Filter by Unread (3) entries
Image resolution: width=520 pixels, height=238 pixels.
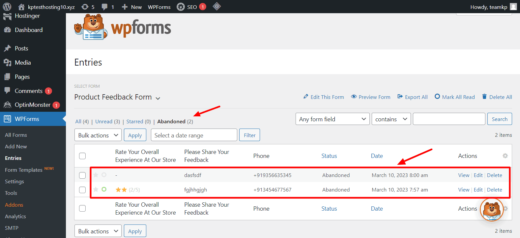pos(107,122)
